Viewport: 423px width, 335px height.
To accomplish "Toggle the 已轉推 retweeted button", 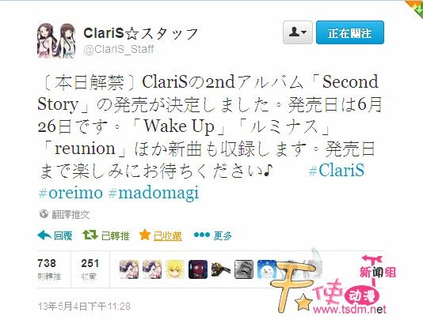I will 106,235.
